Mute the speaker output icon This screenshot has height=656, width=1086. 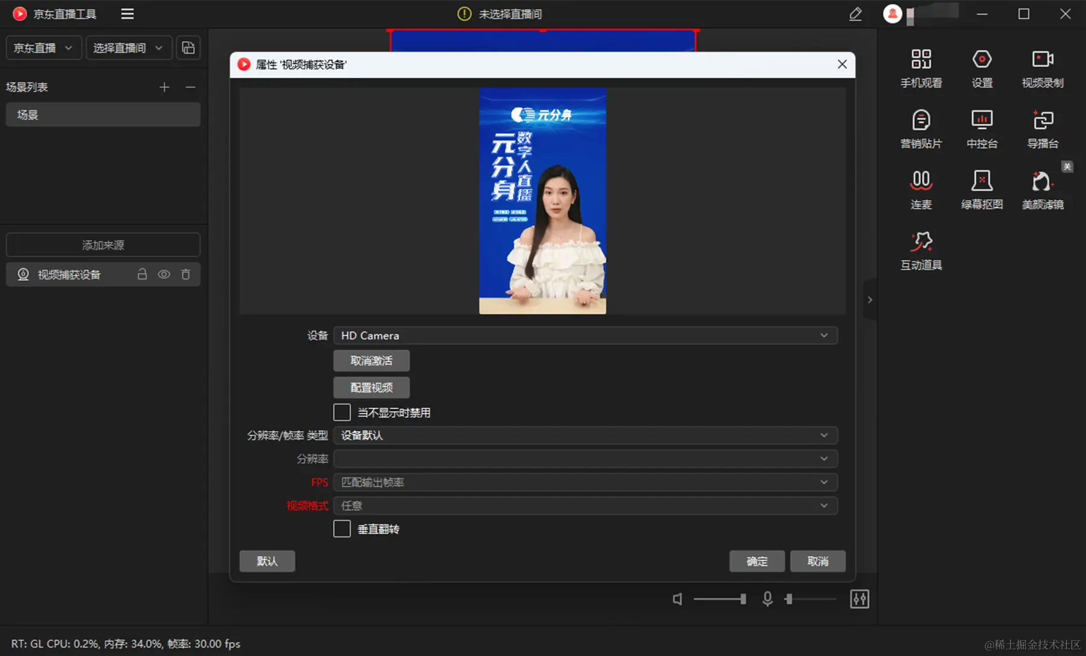pyautogui.click(x=677, y=599)
